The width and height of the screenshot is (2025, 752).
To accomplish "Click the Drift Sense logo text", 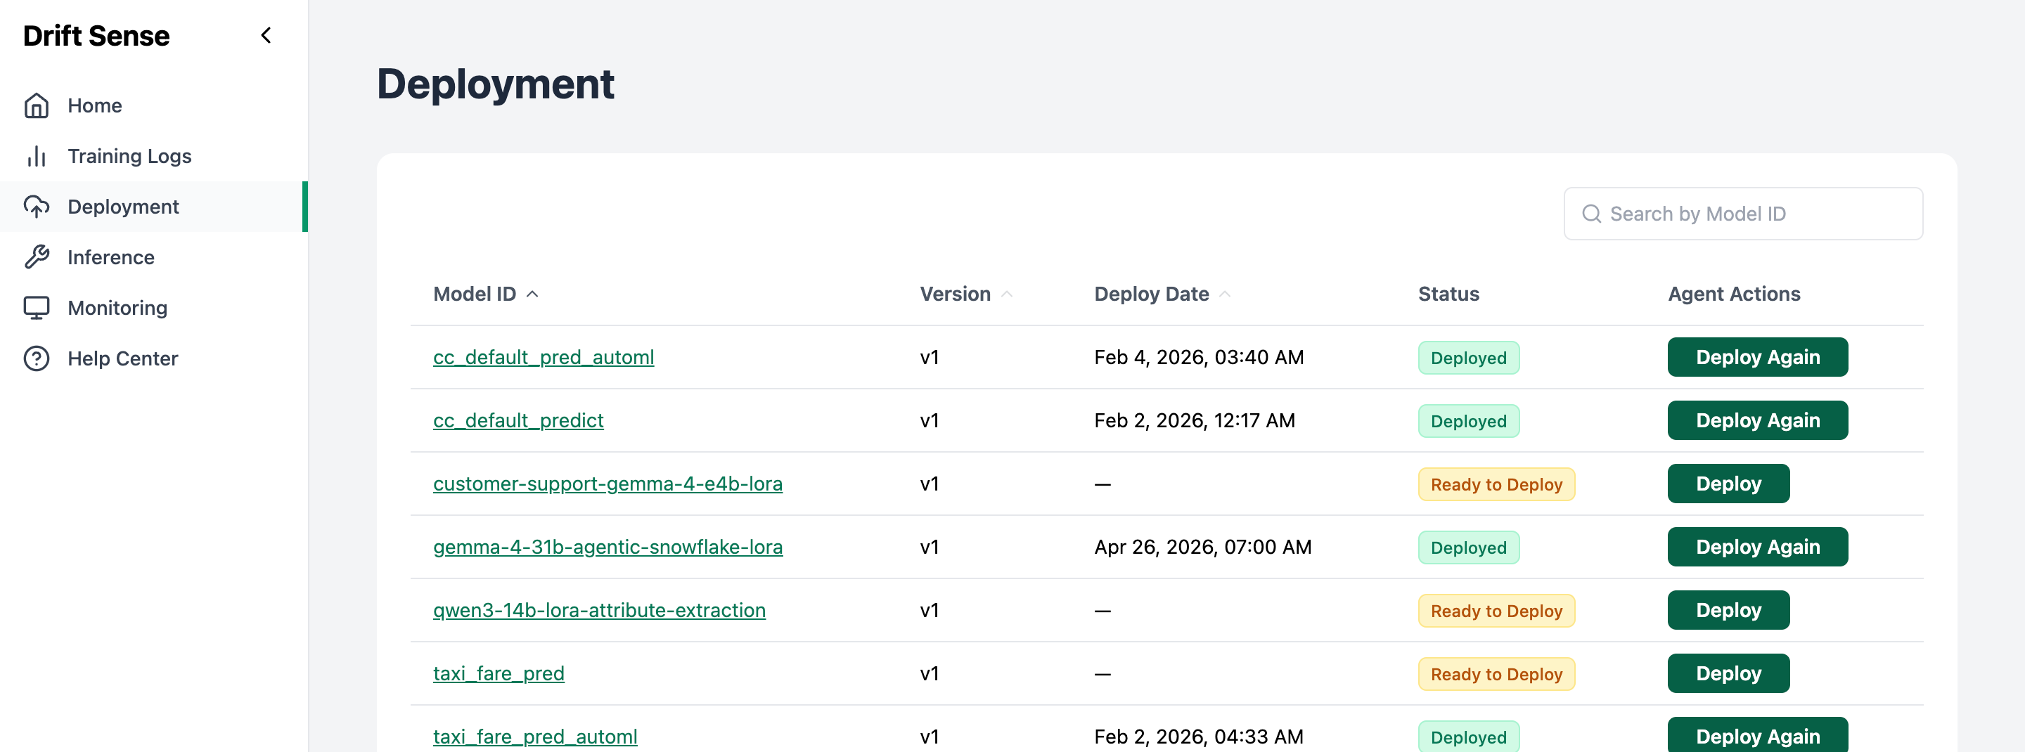I will pyautogui.click(x=96, y=35).
